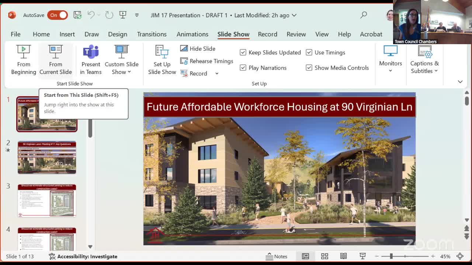Open the Record ribbon tab
This screenshot has height=265, width=472.
click(268, 34)
